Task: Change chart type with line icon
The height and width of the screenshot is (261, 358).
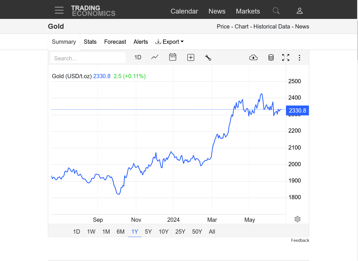Action: click(155, 57)
